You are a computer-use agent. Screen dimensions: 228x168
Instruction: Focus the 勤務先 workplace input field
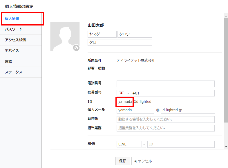click(x=165, y=119)
